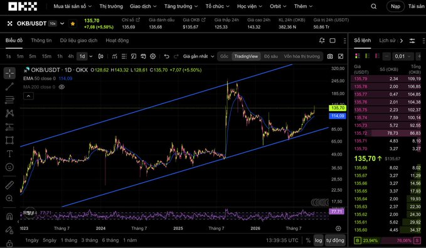426x248 pixels.
Task: Select the crosshair cursor tool
Action: [x=9, y=73]
